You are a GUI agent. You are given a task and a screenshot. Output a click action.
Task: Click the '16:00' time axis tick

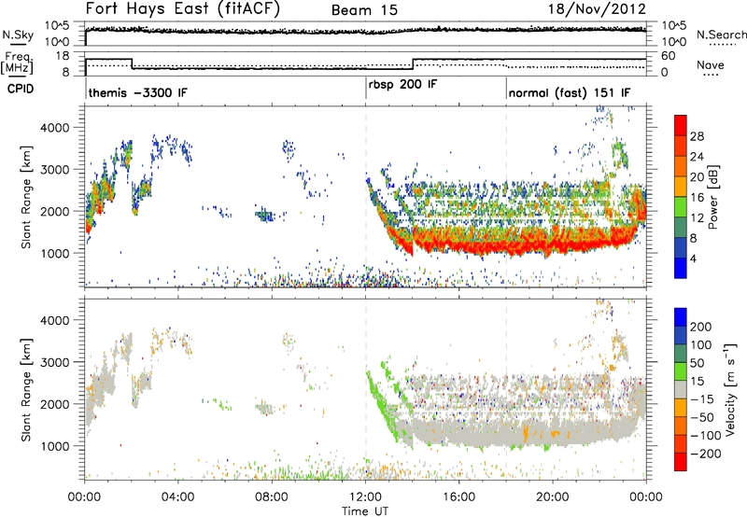click(x=458, y=497)
